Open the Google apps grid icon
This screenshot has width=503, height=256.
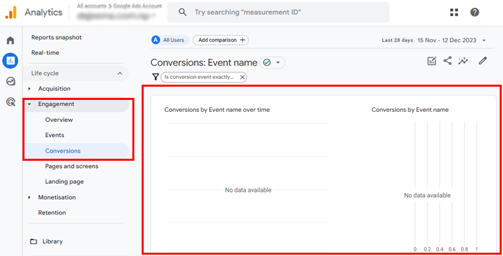[x=454, y=12]
